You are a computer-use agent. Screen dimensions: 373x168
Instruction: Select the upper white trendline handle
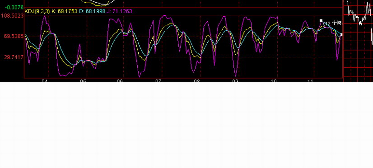(x=321, y=21)
